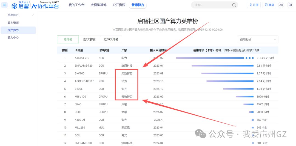Viewport: 296px width, 146px height.
Task: Switch to 近7天排名 tab
Action: point(89,40)
